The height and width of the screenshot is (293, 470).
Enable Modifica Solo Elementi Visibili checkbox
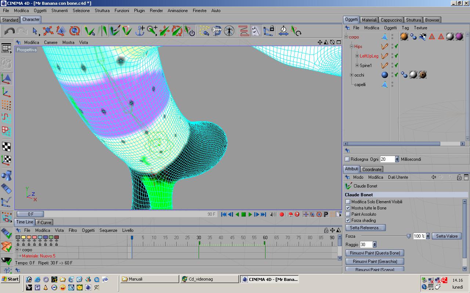[348, 202]
